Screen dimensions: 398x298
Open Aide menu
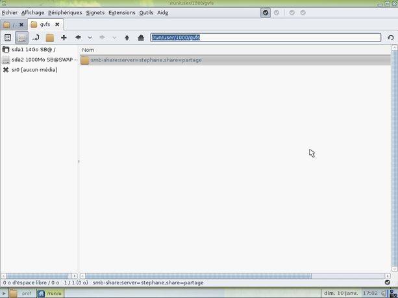(162, 13)
